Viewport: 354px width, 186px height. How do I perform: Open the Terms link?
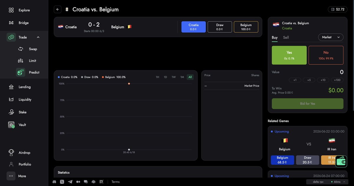116,182
